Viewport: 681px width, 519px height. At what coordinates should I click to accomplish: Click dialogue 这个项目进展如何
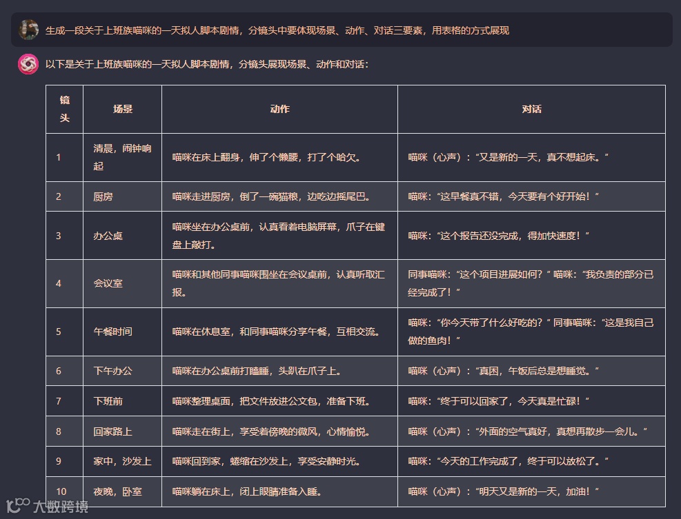pos(531,283)
